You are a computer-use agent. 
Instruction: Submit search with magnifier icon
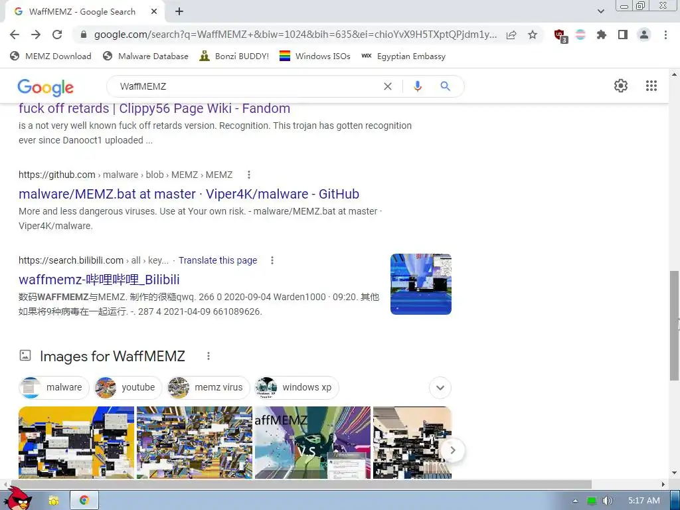click(x=445, y=86)
